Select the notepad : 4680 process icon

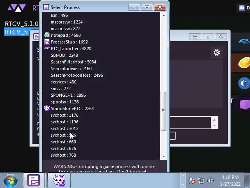47,35
